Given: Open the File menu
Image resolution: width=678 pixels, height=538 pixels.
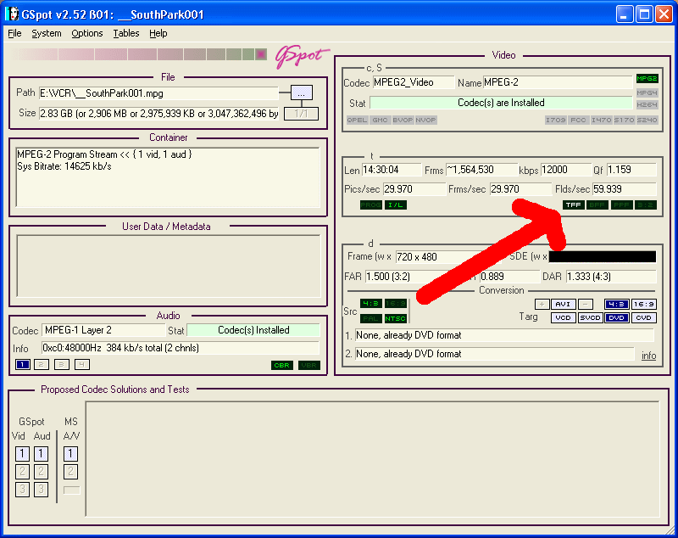Looking at the screenshot, I should [14, 33].
